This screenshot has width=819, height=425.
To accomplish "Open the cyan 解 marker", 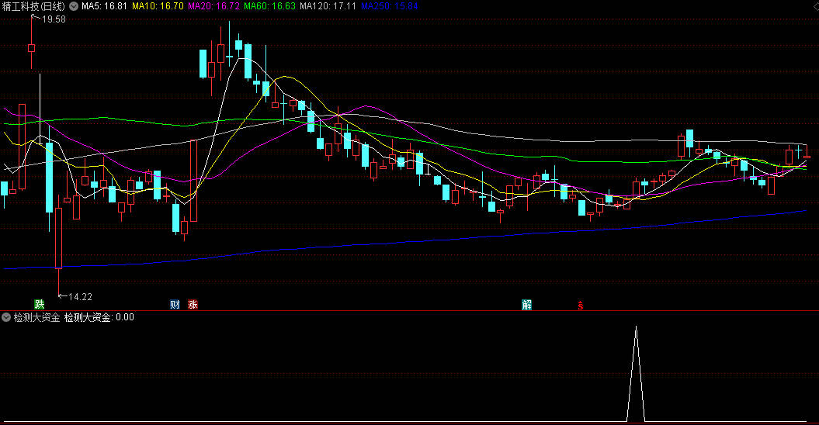I will [x=526, y=304].
